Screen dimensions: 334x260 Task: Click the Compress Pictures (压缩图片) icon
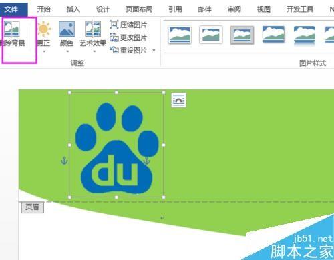click(114, 25)
